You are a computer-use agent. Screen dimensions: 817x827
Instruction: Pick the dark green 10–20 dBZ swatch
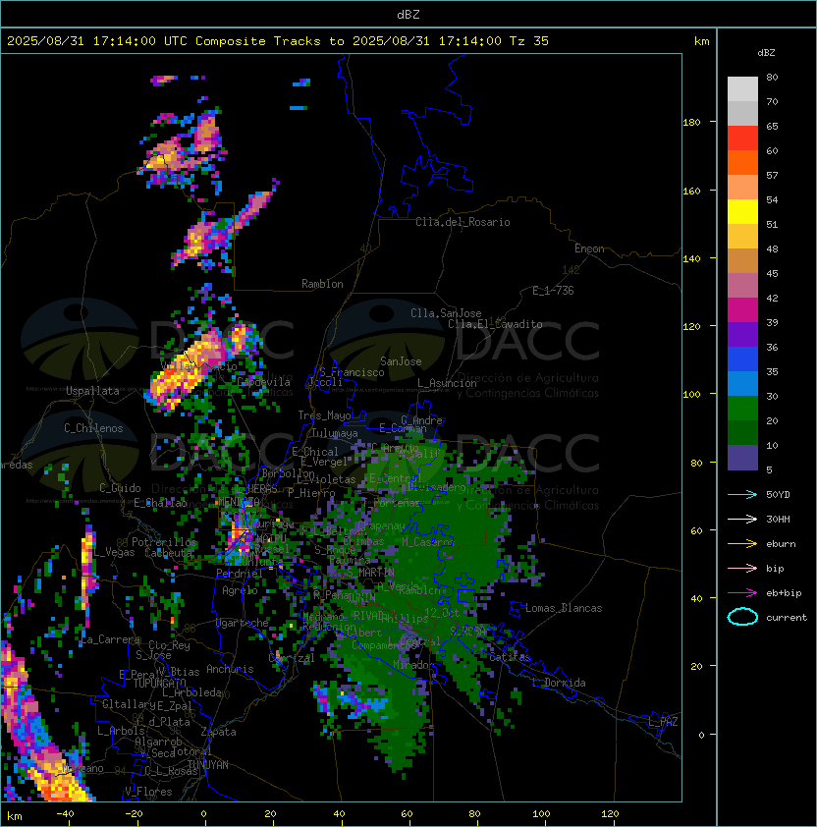tap(742, 432)
